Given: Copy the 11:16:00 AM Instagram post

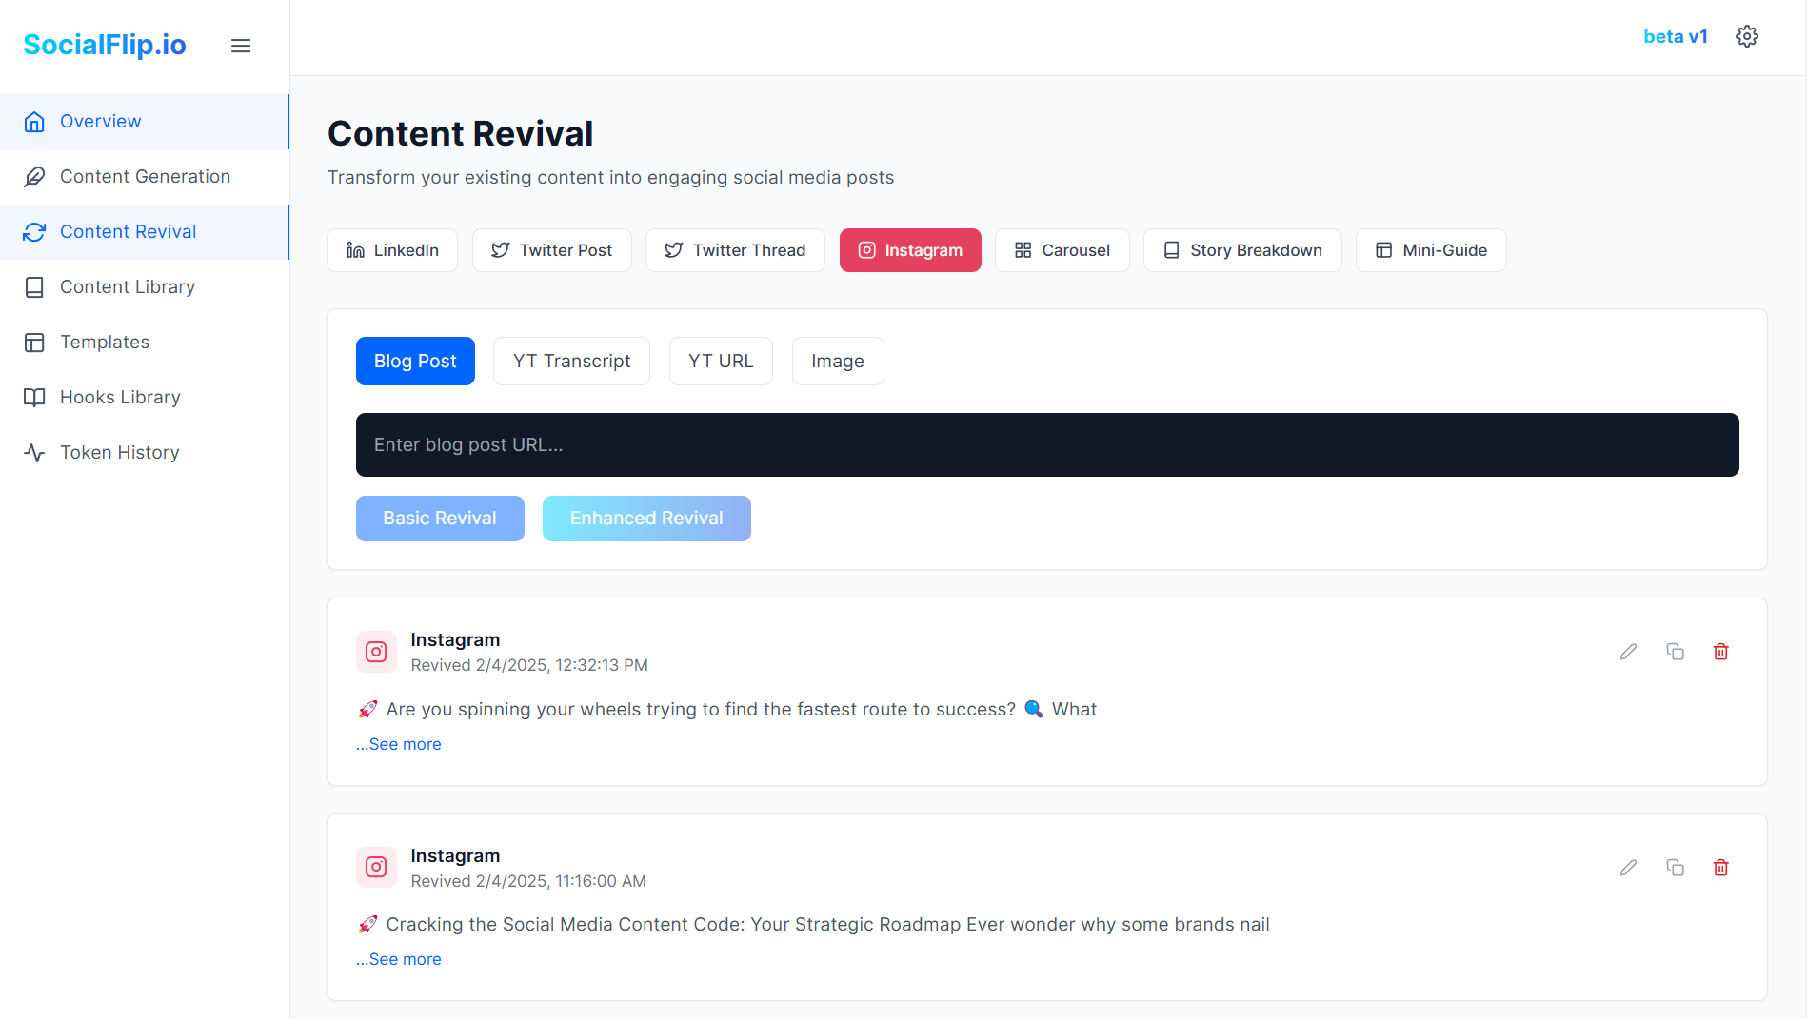Looking at the screenshot, I should (x=1676, y=868).
